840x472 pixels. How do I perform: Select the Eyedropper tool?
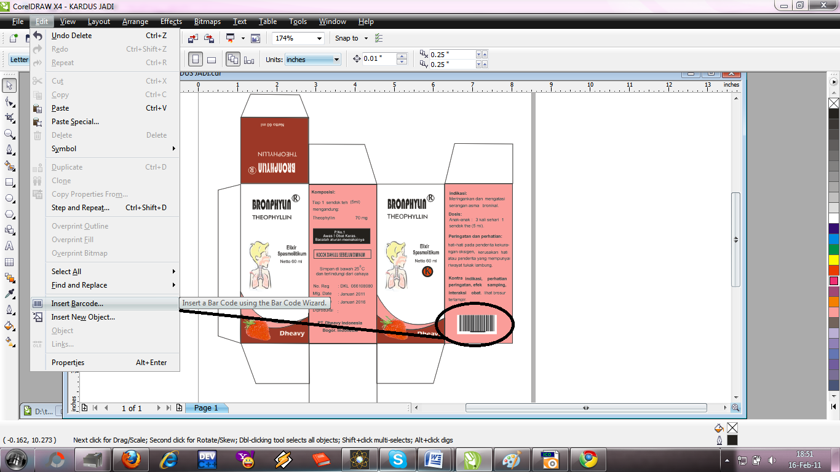point(10,294)
